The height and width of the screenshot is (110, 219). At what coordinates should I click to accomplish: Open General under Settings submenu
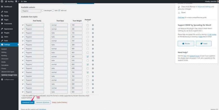(4, 49)
